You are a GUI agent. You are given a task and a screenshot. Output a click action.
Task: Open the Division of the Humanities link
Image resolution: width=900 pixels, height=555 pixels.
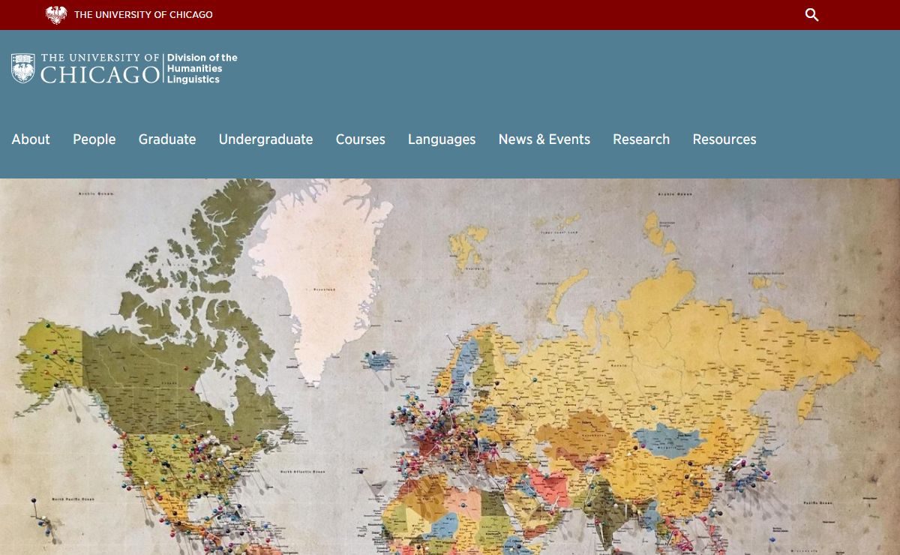[x=202, y=63]
